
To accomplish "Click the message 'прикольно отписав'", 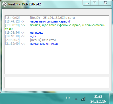I will tap(44, 44).
